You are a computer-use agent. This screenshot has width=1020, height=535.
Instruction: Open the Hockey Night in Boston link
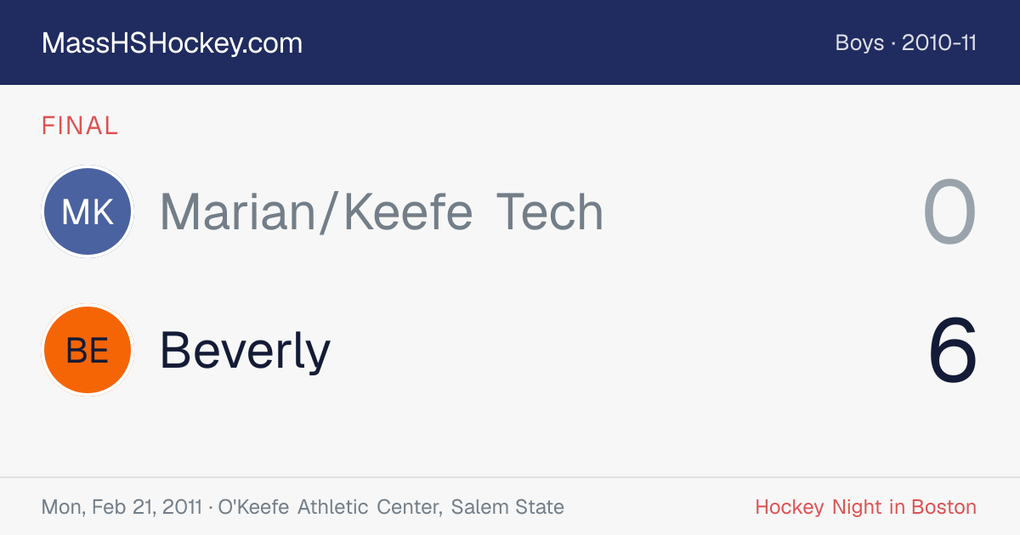pyautogui.click(x=865, y=507)
